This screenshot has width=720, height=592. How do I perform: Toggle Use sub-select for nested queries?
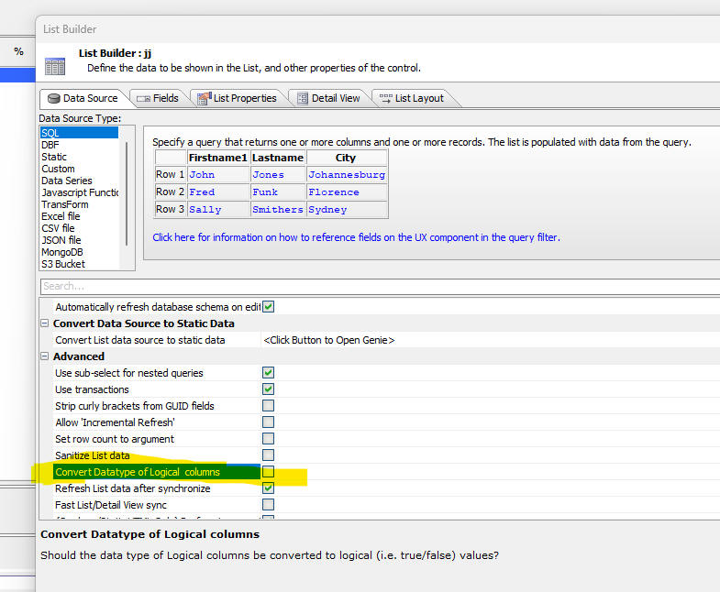pos(269,373)
